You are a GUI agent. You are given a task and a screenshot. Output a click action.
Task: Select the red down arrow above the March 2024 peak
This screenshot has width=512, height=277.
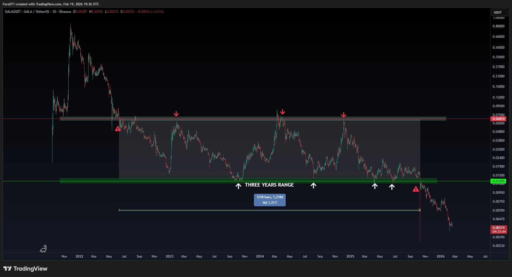[x=283, y=112]
